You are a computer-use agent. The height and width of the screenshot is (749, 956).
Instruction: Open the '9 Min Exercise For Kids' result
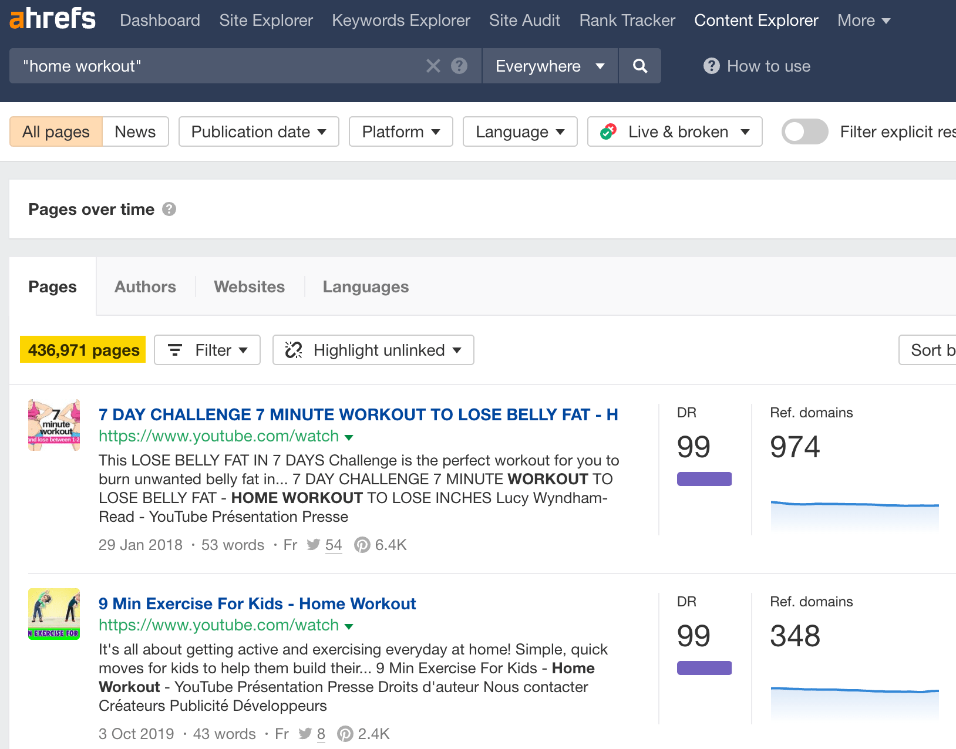coord(257,603)
